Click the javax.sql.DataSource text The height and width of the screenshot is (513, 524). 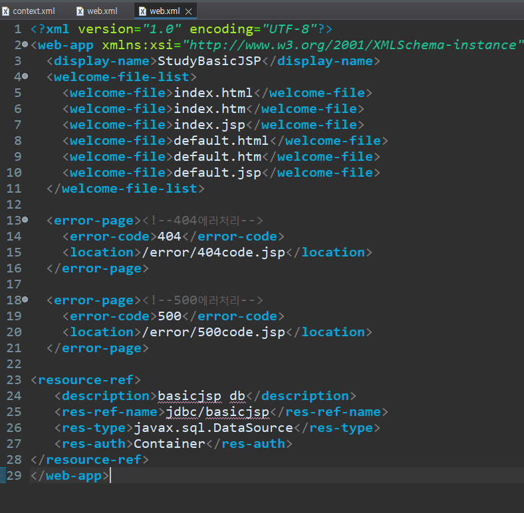213,428
